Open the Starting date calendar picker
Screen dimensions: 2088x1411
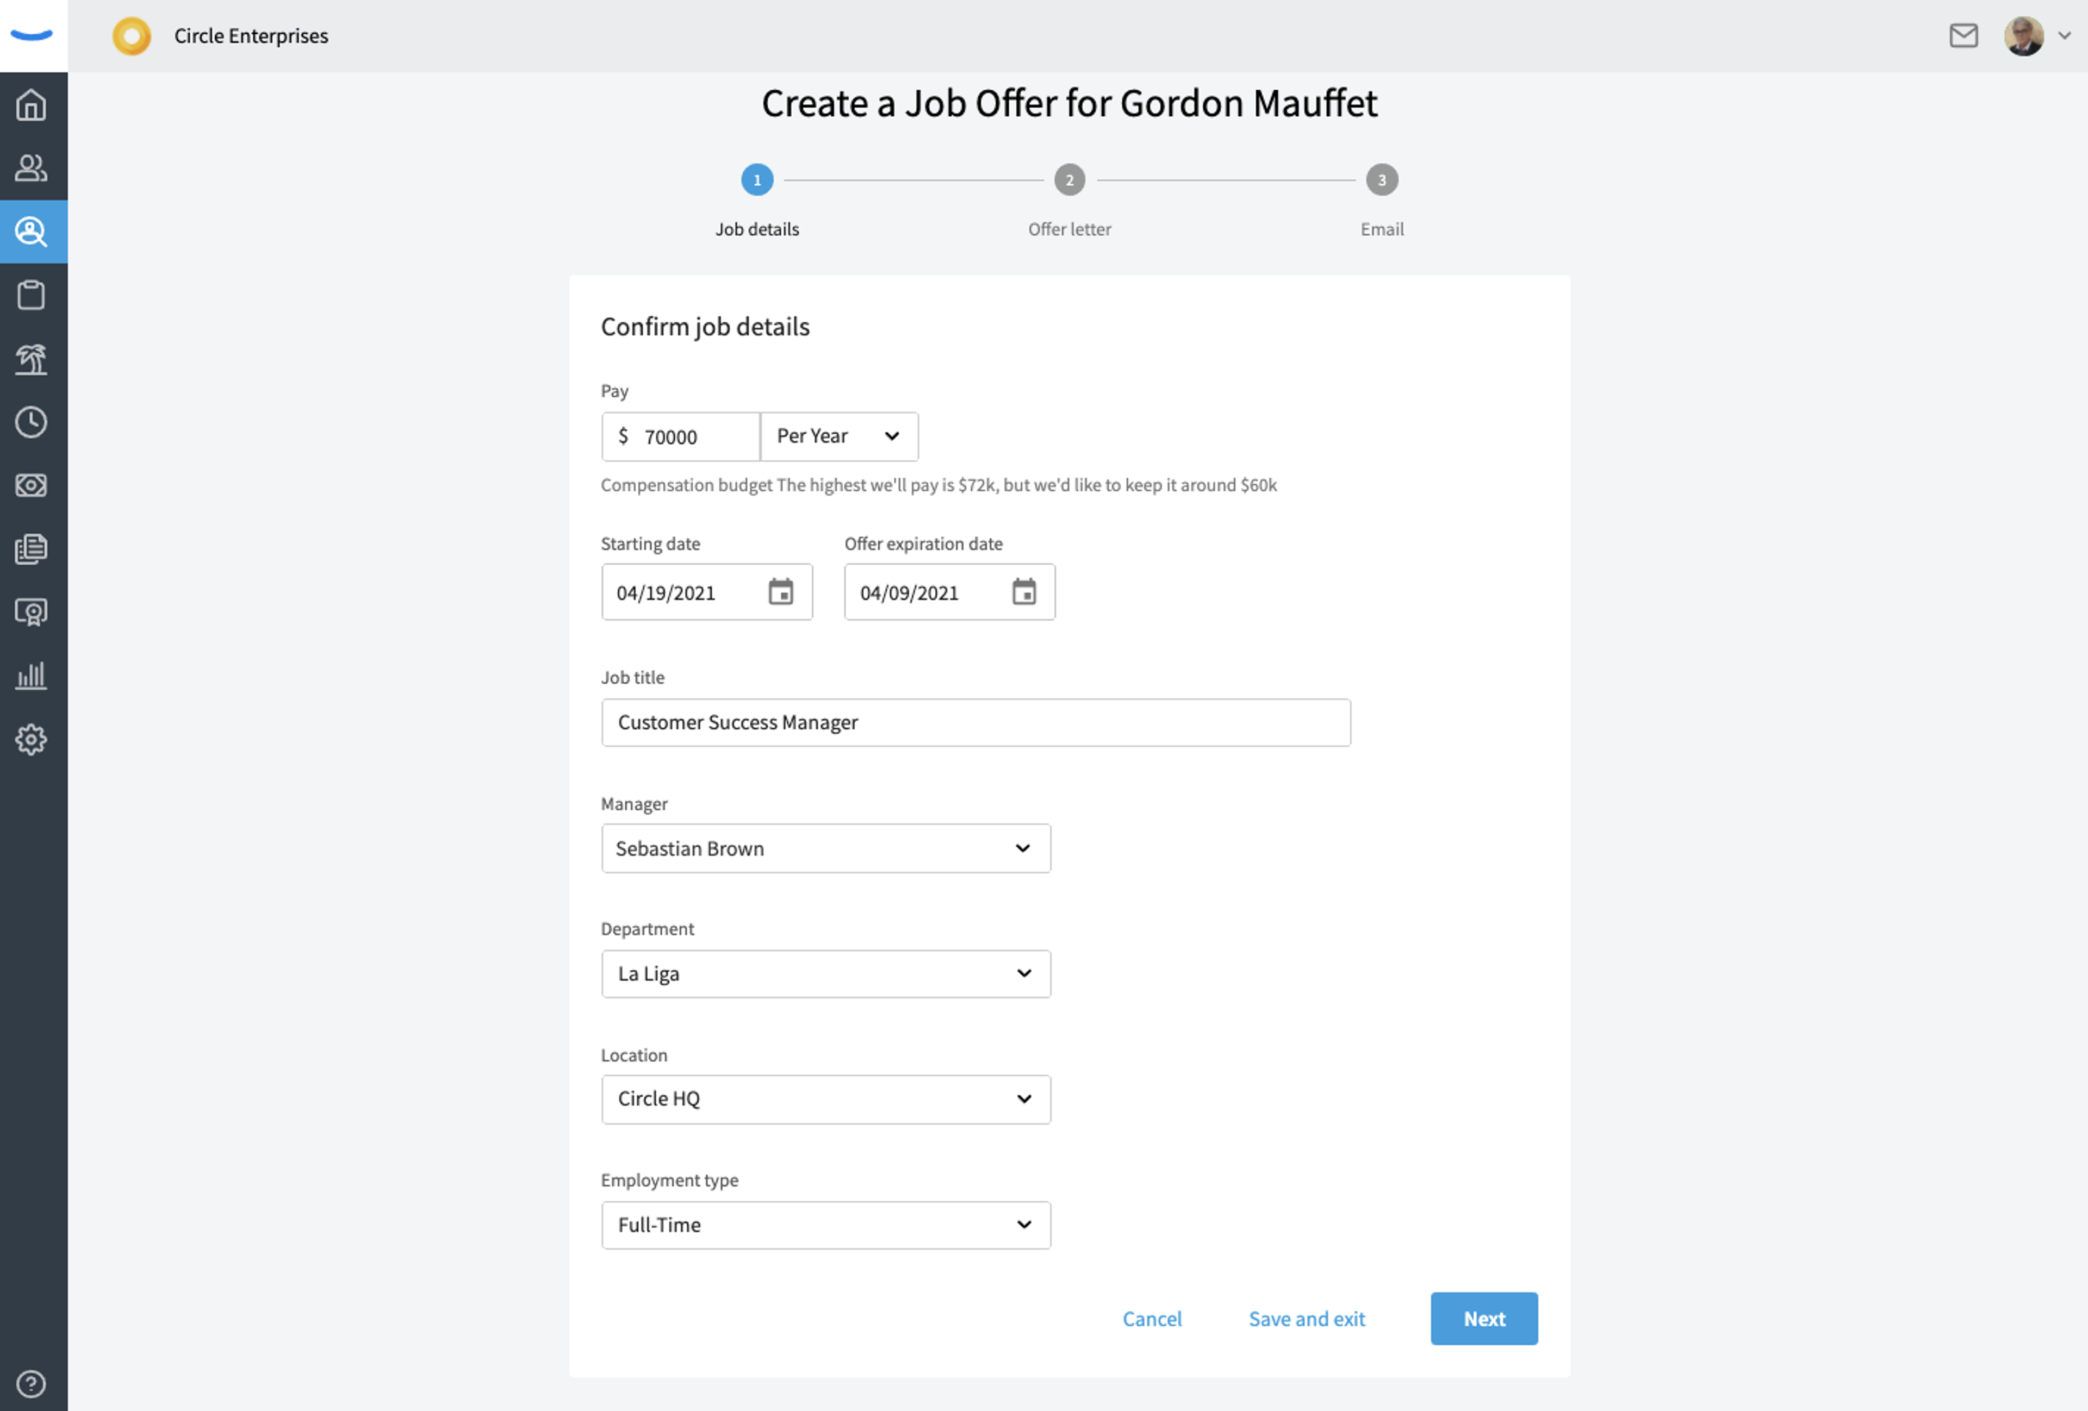[x=781, y=592]
